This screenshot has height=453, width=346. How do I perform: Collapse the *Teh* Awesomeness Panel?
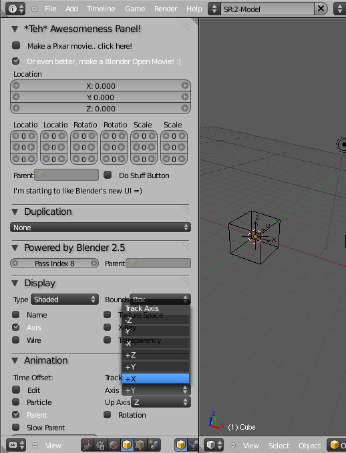15,29
